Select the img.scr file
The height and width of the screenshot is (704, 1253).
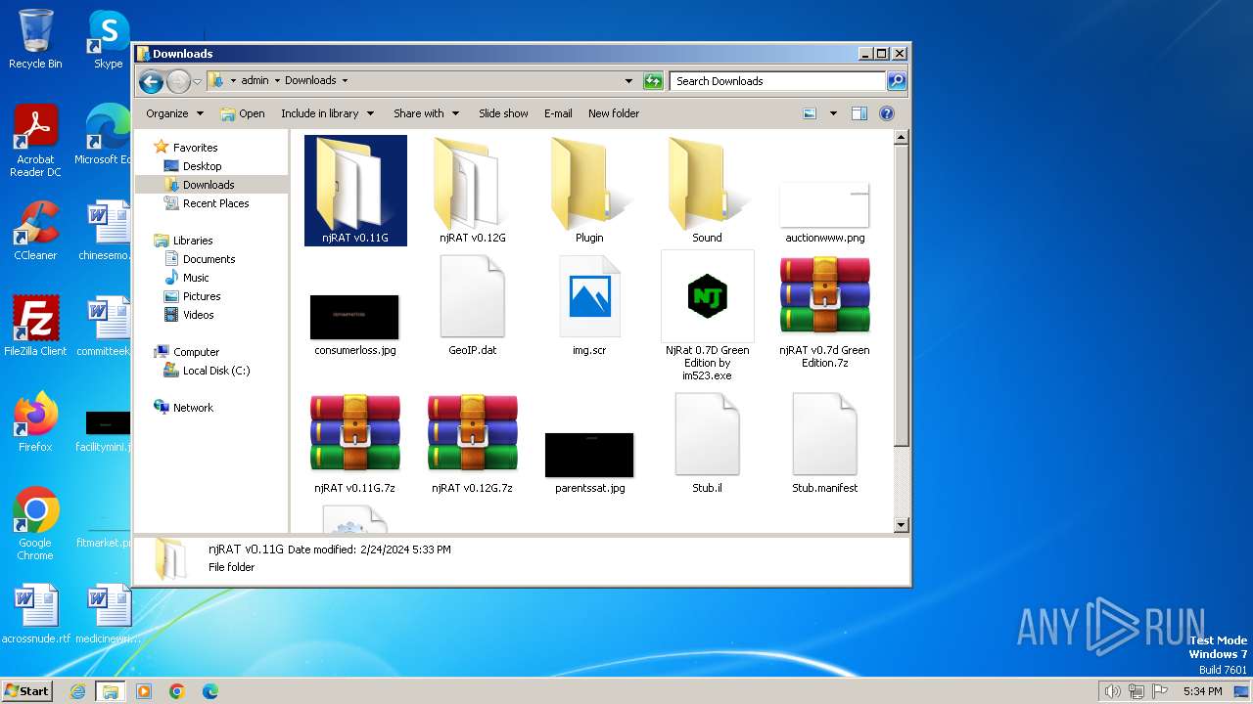(x=589, y=305)
